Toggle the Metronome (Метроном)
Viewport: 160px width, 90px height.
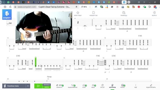pos(112,86)
